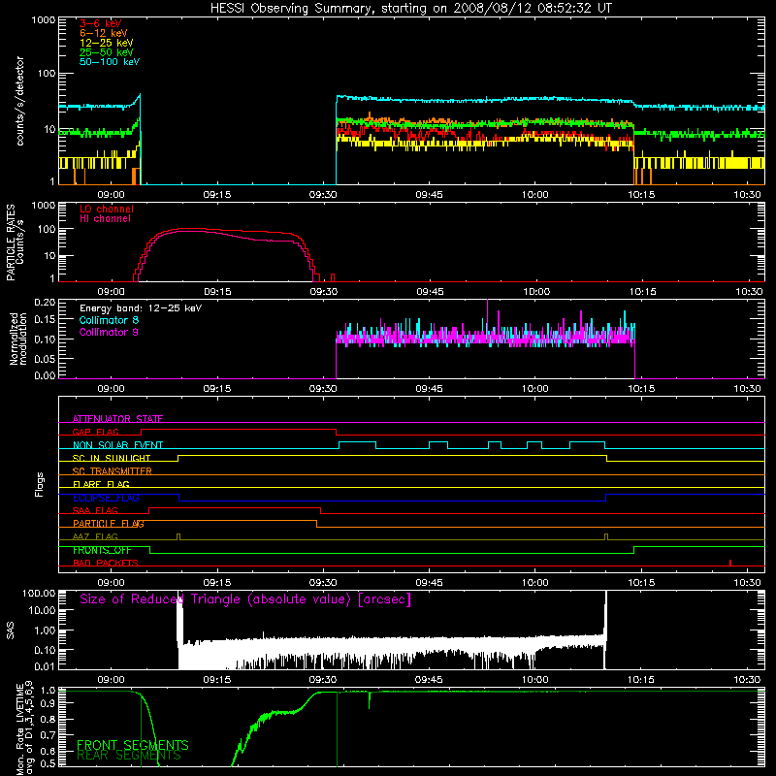Click the 0.05 modulation axis value

pyautogui.click(x=45, y=357)
